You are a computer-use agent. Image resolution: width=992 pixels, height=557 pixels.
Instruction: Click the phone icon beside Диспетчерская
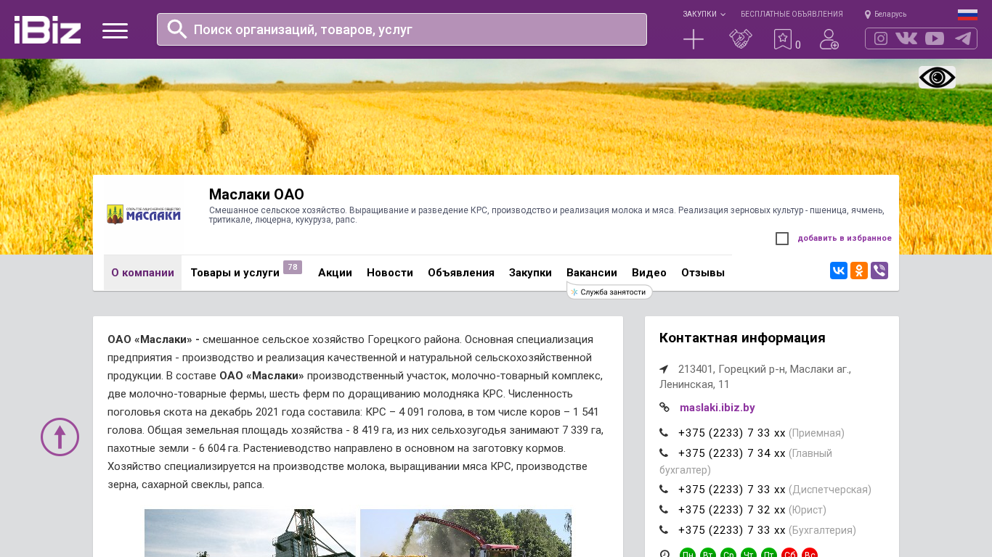click(x=664, y=490)
